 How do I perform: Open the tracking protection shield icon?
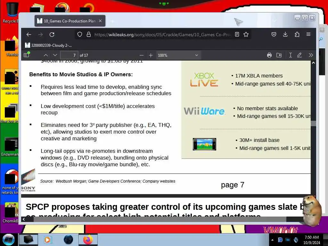click(80, 34)
